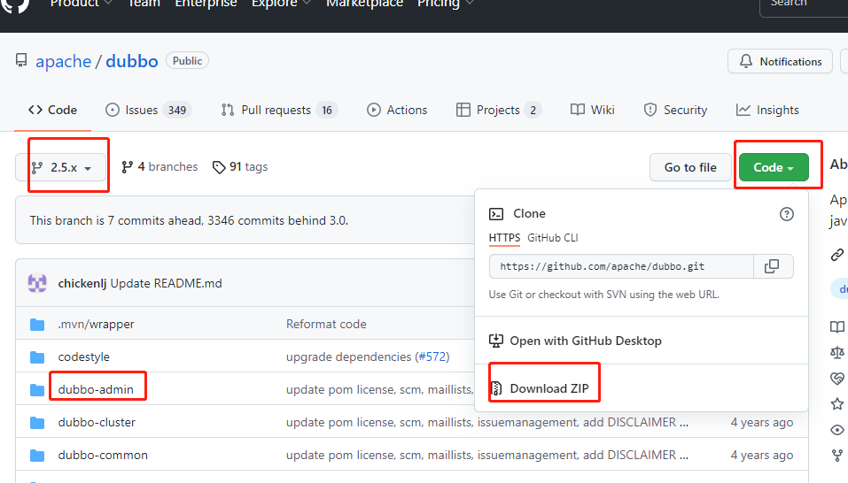The height and width of the screenshot is (483, 848).
Task: Open the dubbo repository link
Action: click(x=132, y=62)
